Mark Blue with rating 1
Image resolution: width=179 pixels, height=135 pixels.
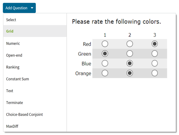(105, 63)
